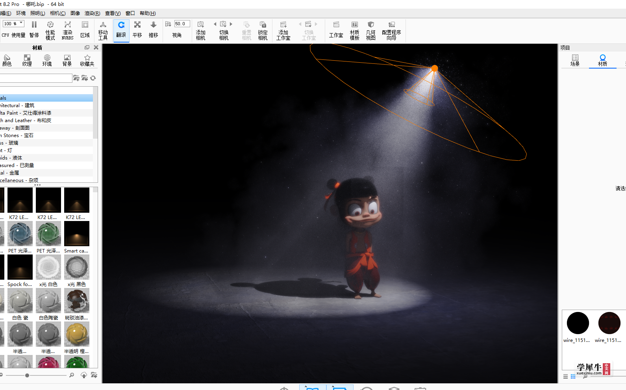Click the library import upload icon
This screenshot has height=390, width=626.
point(84,375)
